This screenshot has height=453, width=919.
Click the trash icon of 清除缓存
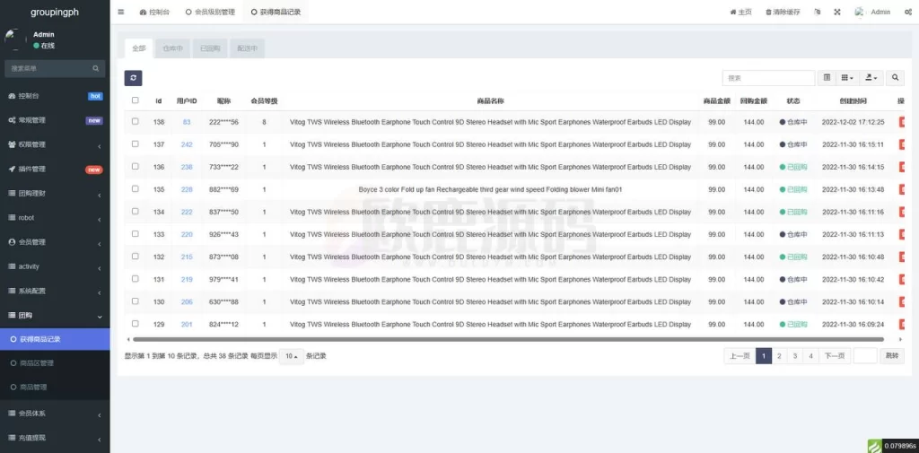coord(768,13)
